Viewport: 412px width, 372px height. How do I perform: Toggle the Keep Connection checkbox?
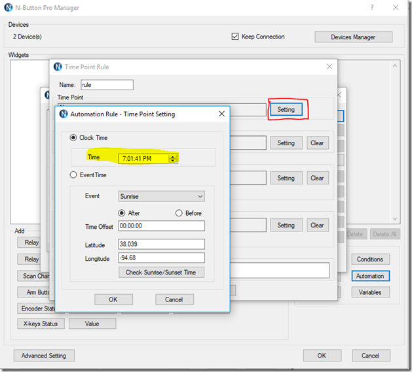point(235,37)
